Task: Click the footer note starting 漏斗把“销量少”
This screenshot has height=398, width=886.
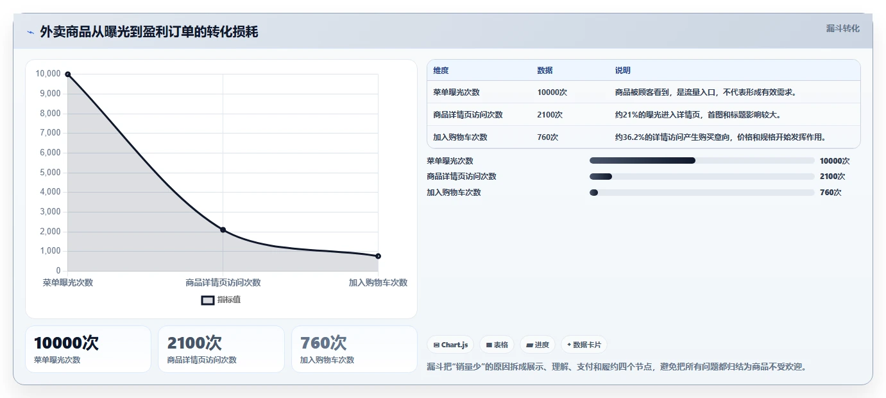Action: click(617, 367)
